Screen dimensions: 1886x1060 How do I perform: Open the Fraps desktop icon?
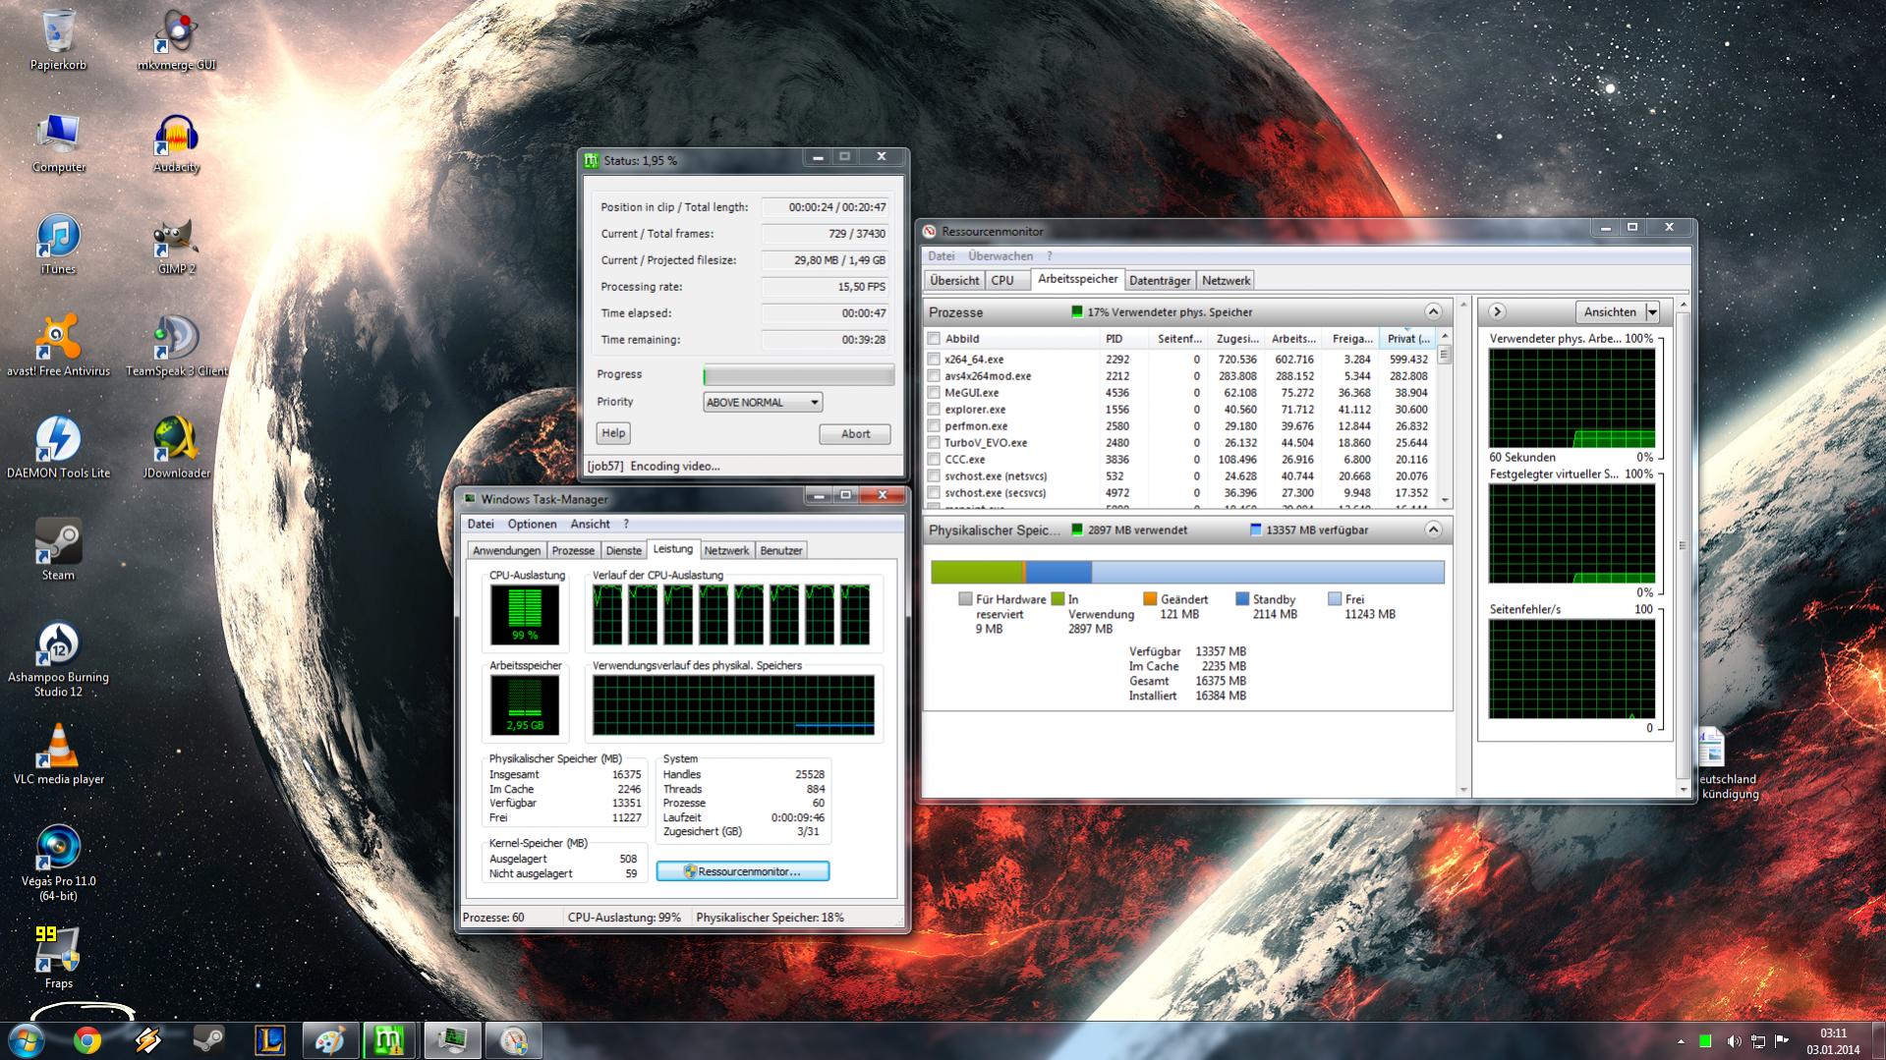58,958
